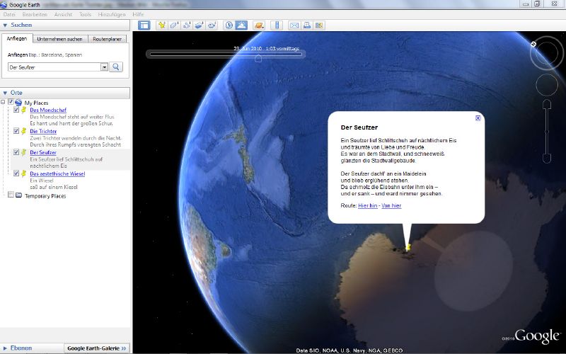Click zoom-out end of zoom slider
Image resolution: width=566 pixels, height=354 pixels.
(547, 159)
